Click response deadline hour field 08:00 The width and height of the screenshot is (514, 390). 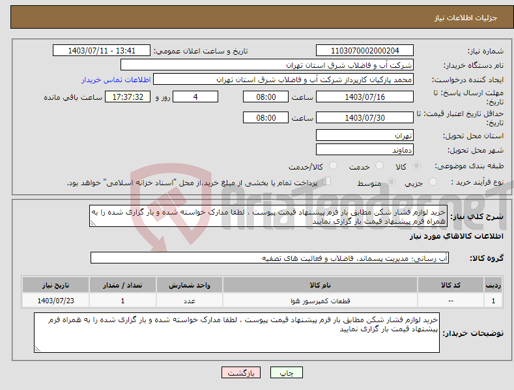pyautogui.click(x=266, y=97)
